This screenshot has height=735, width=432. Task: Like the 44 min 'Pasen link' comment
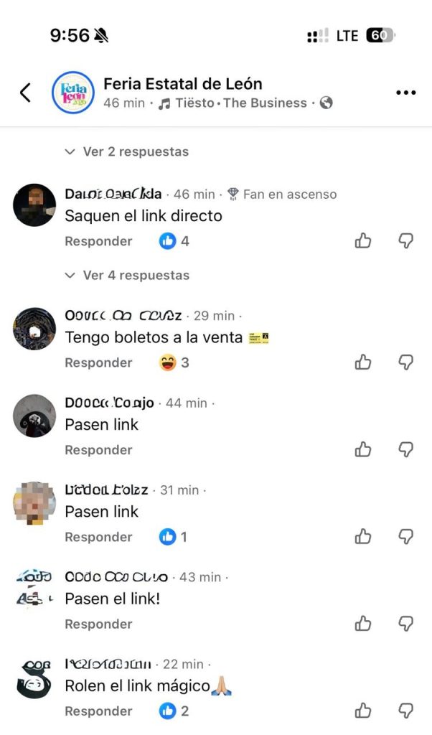tap(363, 449)
